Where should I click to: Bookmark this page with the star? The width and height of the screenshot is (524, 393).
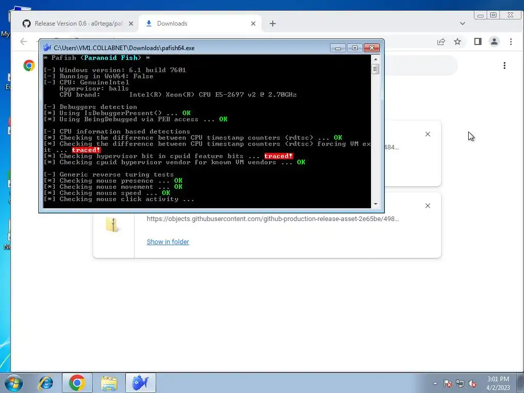457,41
